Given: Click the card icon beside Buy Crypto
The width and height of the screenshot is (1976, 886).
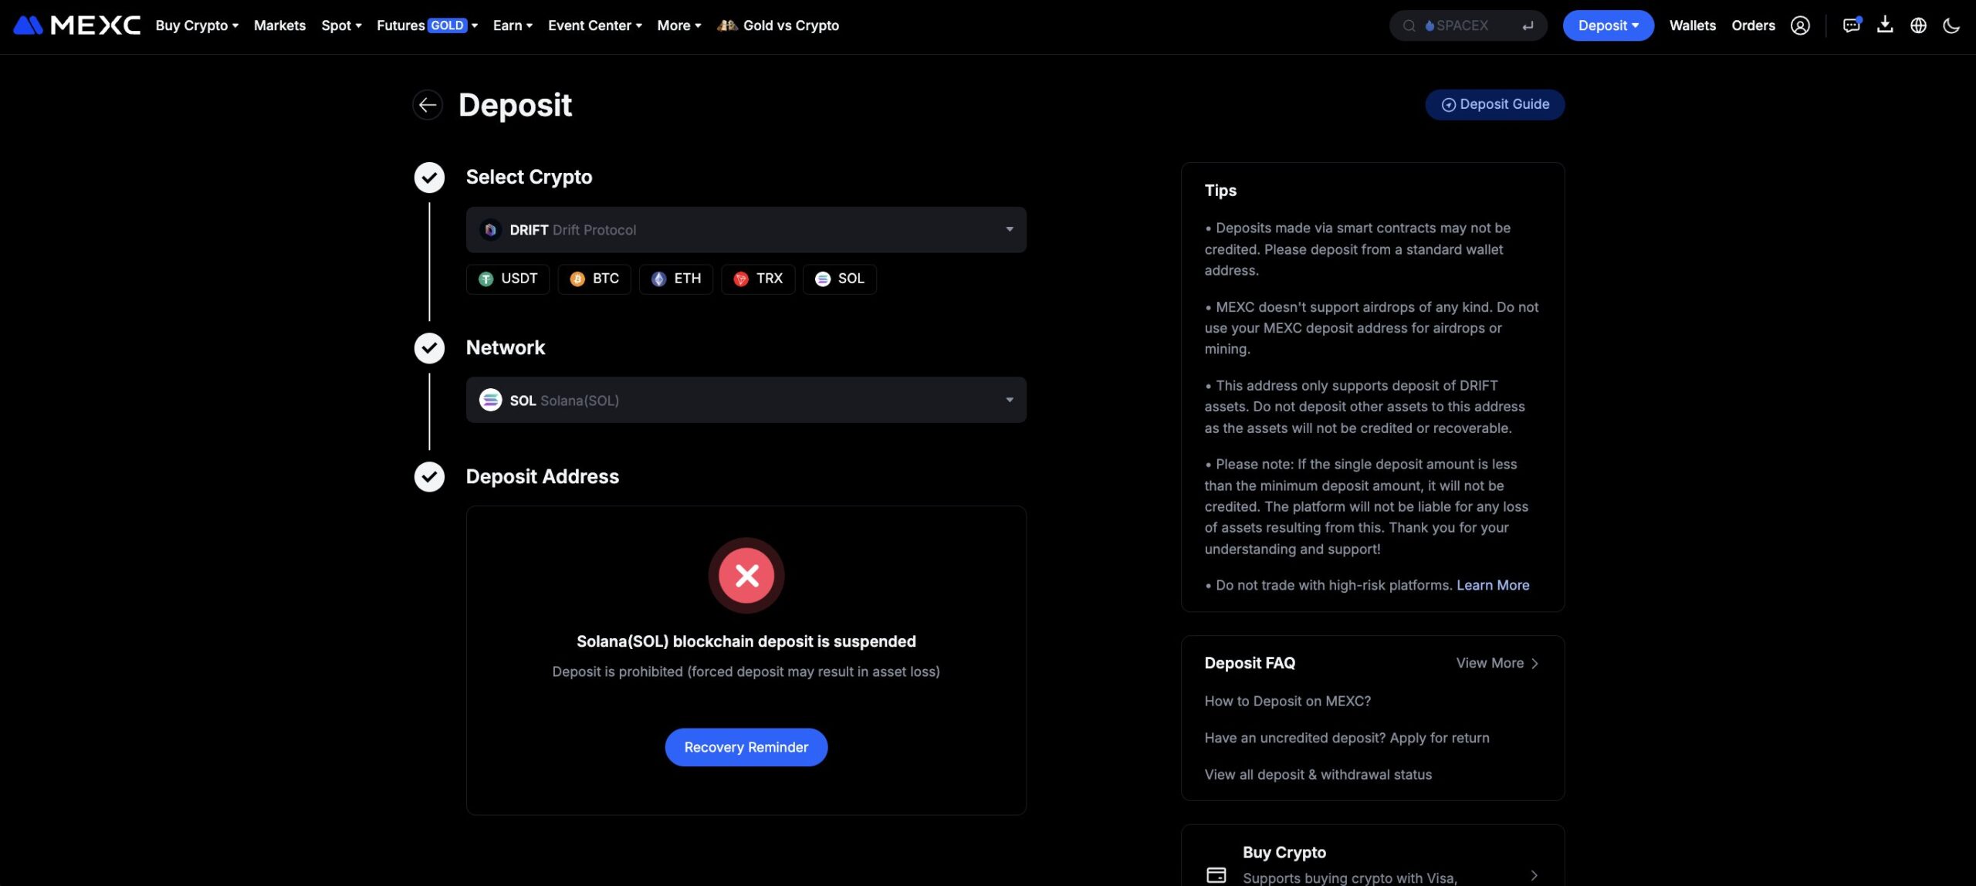Looking at the screenshot, I should 1216,874.
